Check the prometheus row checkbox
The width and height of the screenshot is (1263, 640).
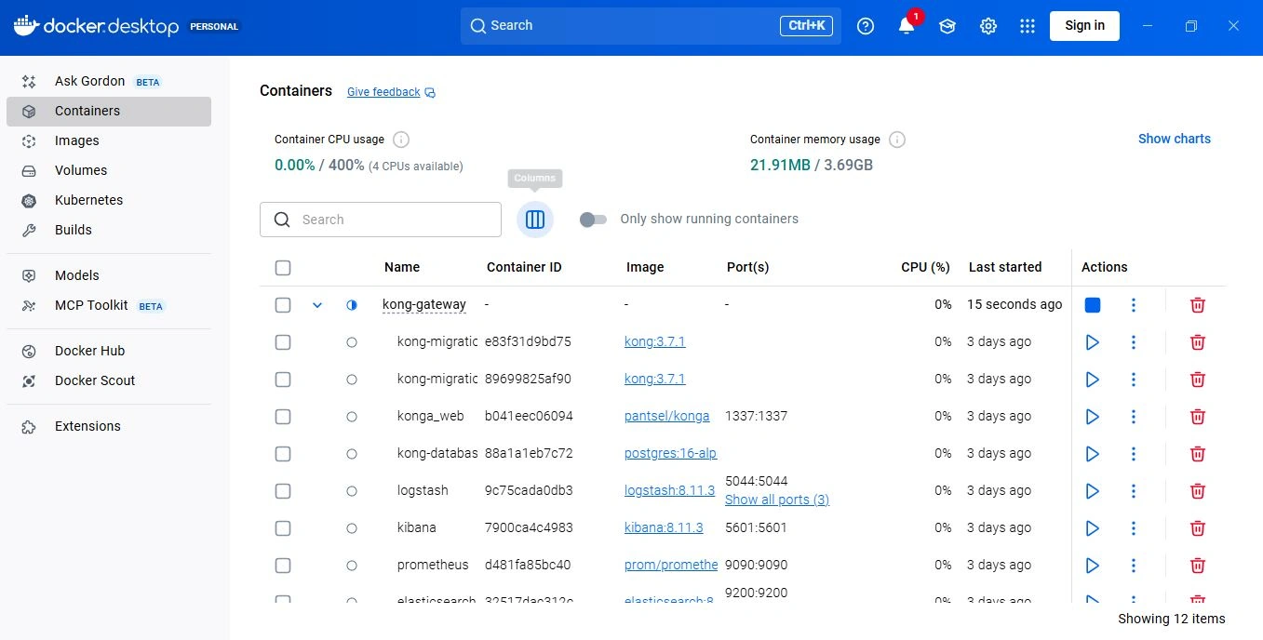click(283, 566)
